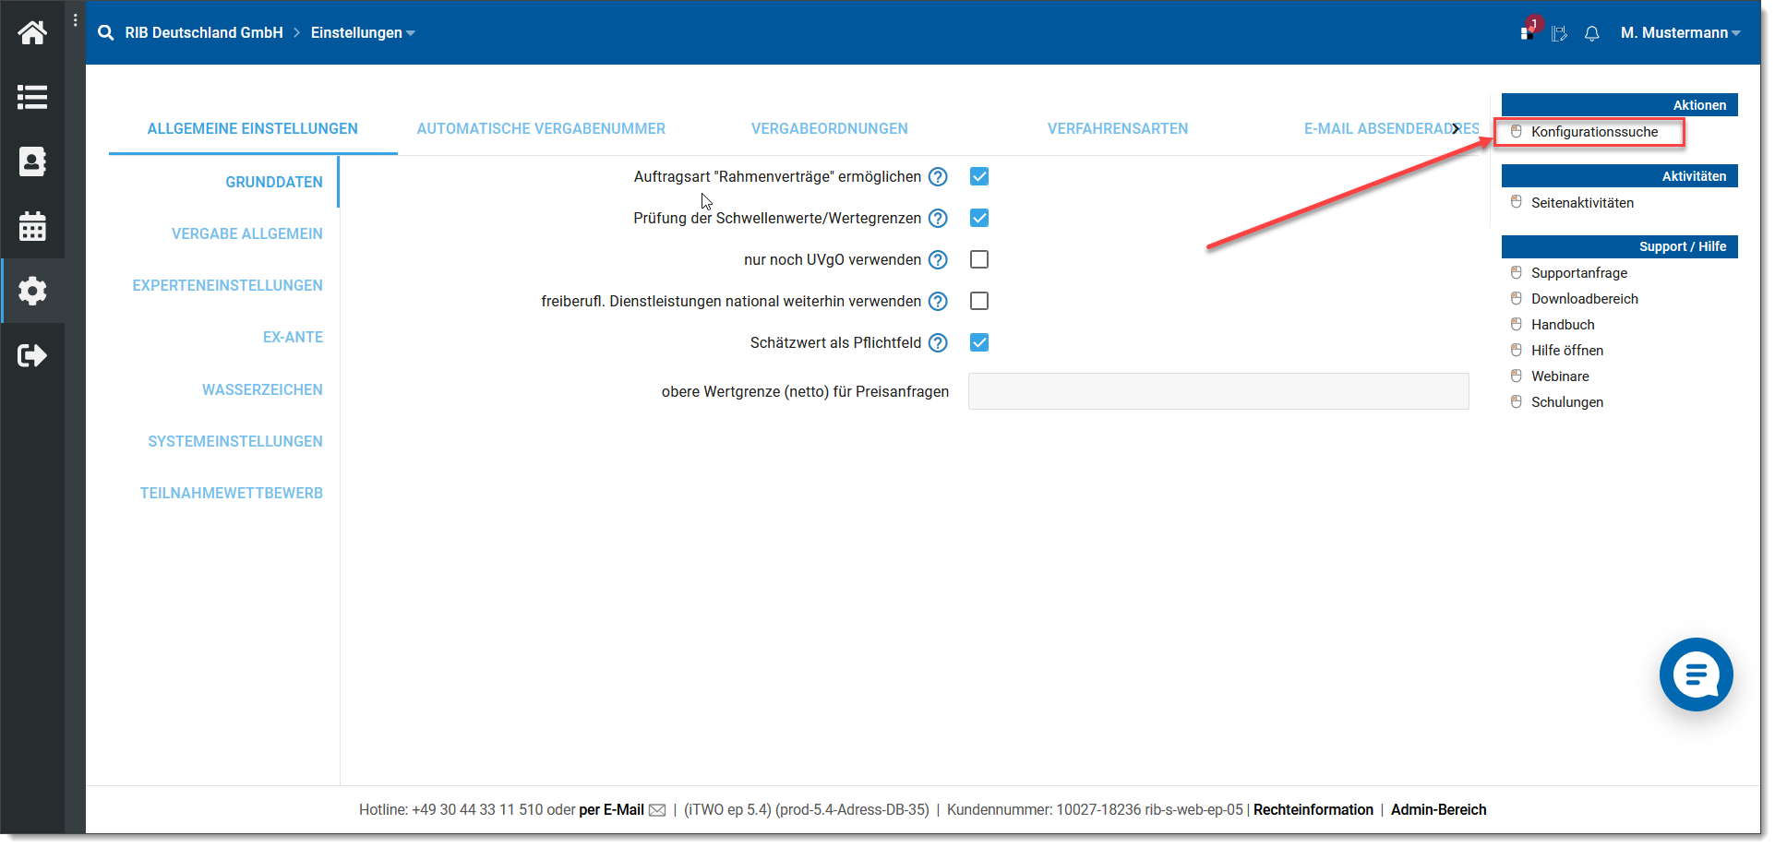This screenshot has width=1775, height=848.
Task: Click the Konfigurationssuche action
Action: click(x=1594, y=132)
